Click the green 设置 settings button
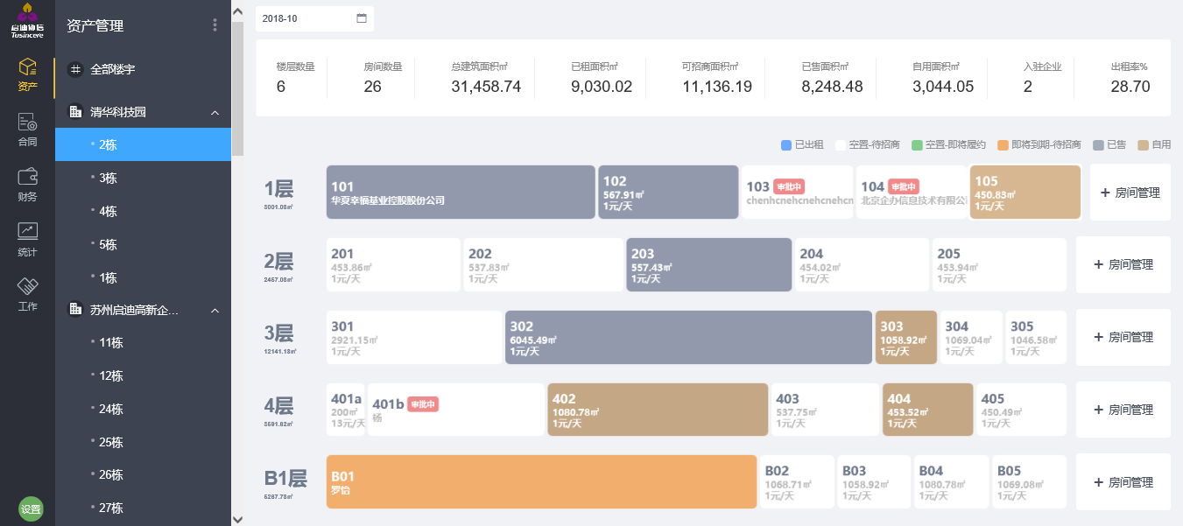1183x526 pixels. click(31, 509)
